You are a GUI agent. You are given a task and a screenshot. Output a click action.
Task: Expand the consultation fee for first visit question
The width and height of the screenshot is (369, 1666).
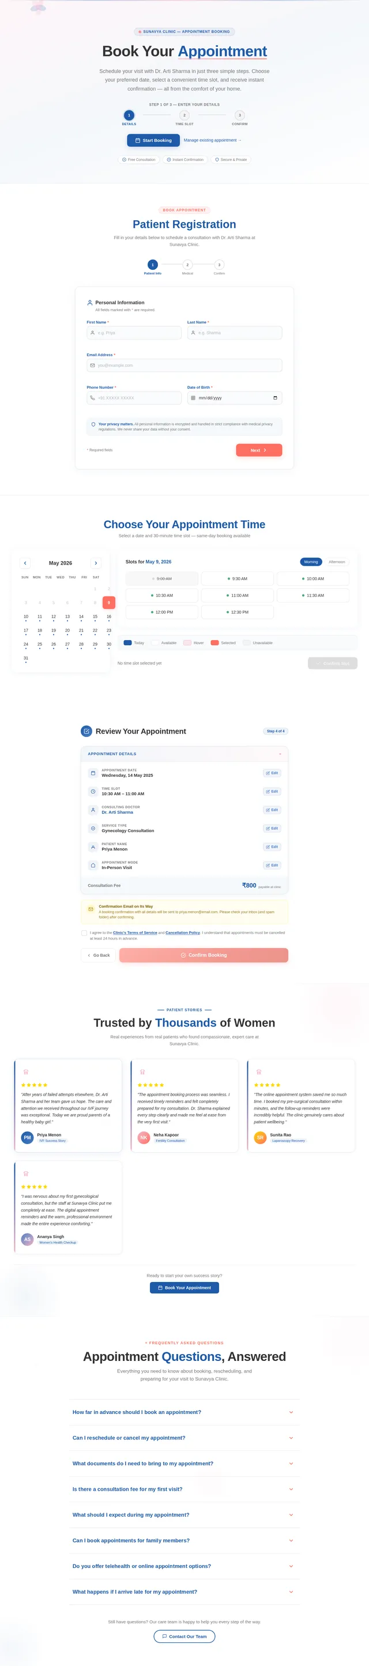184,1490
